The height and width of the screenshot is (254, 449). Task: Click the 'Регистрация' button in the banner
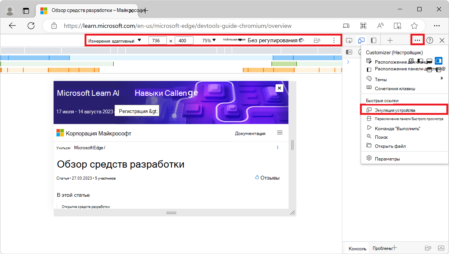137,110
